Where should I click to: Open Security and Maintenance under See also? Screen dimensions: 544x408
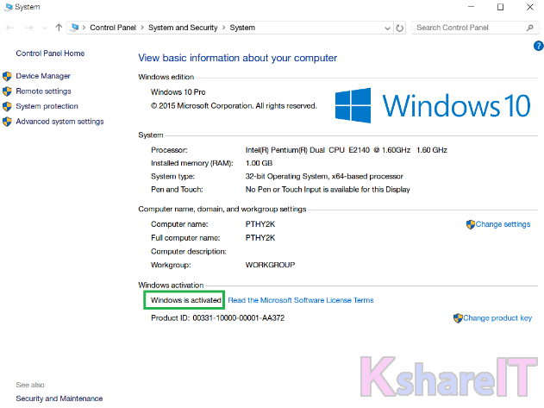tap(59, 399)
